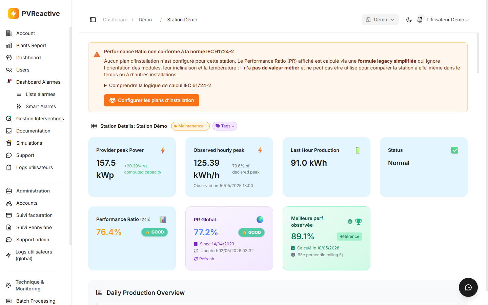Open Documentation in the sidebar

pos(33,131)
